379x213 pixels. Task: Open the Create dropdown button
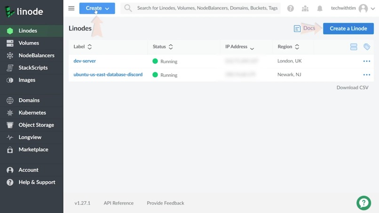pyautogui.click(x=97, y=8)
